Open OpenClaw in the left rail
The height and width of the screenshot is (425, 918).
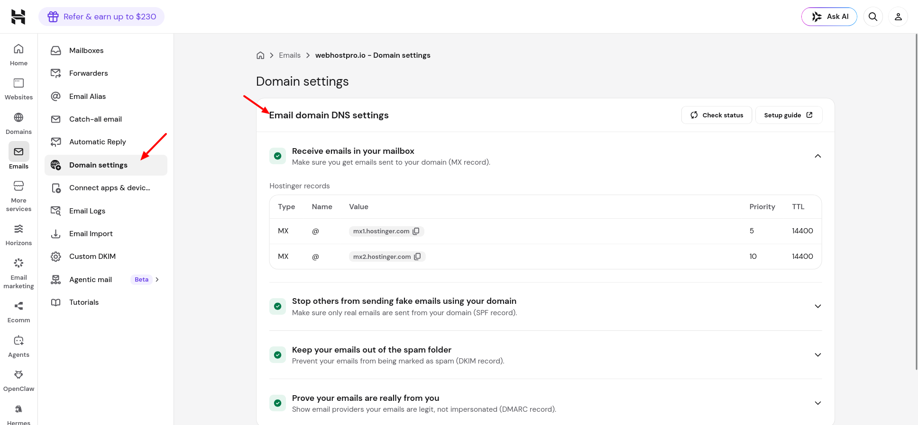tap(18, 381)
